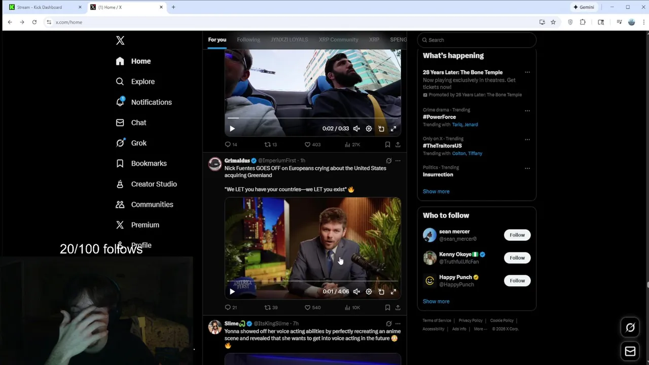The width and height of the screenshot is (649, 365).
Task: Click the Search field on X
Action: click(477, 40)
